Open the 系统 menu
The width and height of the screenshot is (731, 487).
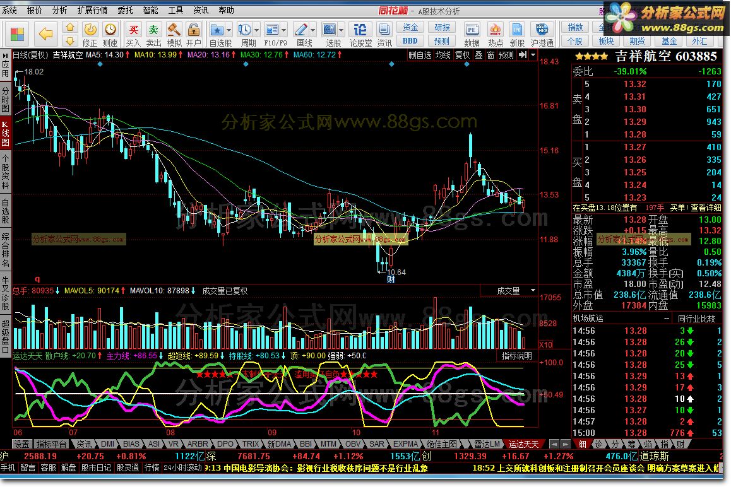[9, 10]
